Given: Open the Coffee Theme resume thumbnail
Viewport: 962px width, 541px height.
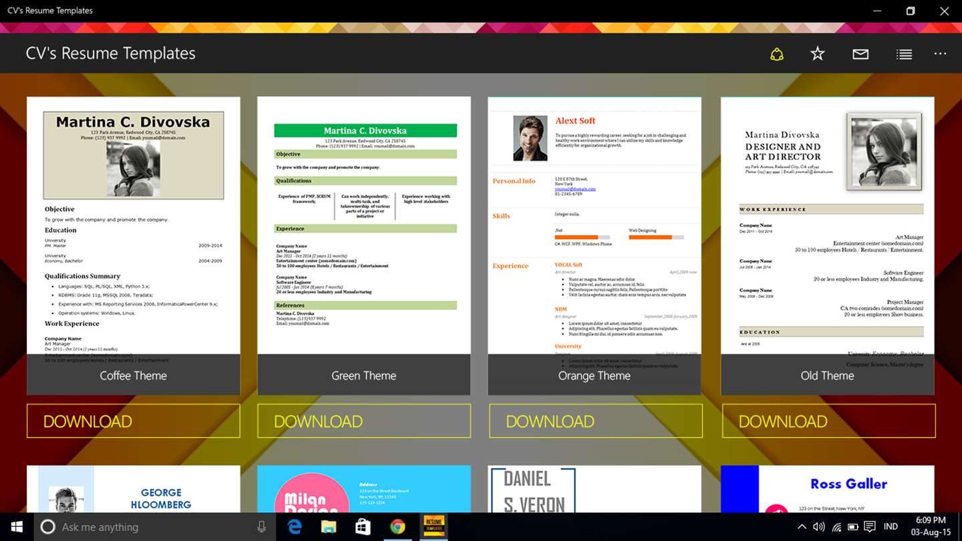Looking at the screenshot, I should tap(134, 245).
